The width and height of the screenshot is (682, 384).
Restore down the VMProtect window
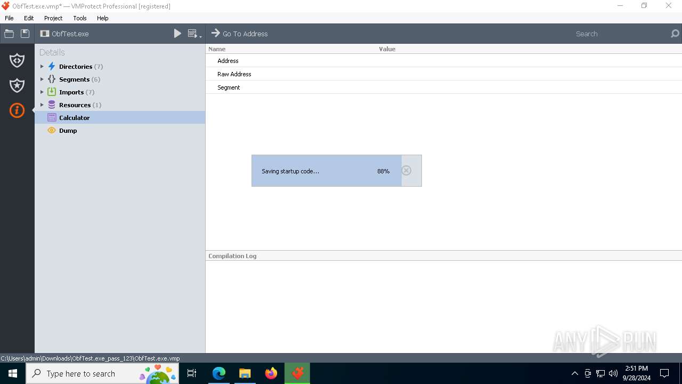pos(644,6)
